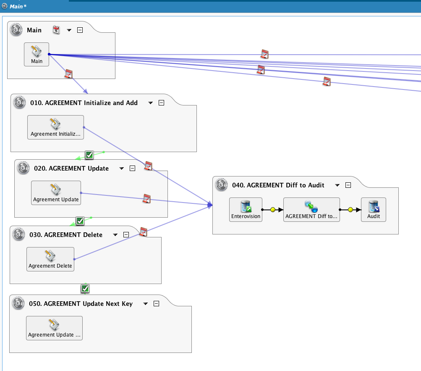
Task: Open dropdown arrow for 020. AGREEMENT Update
Action: point(122,168)
